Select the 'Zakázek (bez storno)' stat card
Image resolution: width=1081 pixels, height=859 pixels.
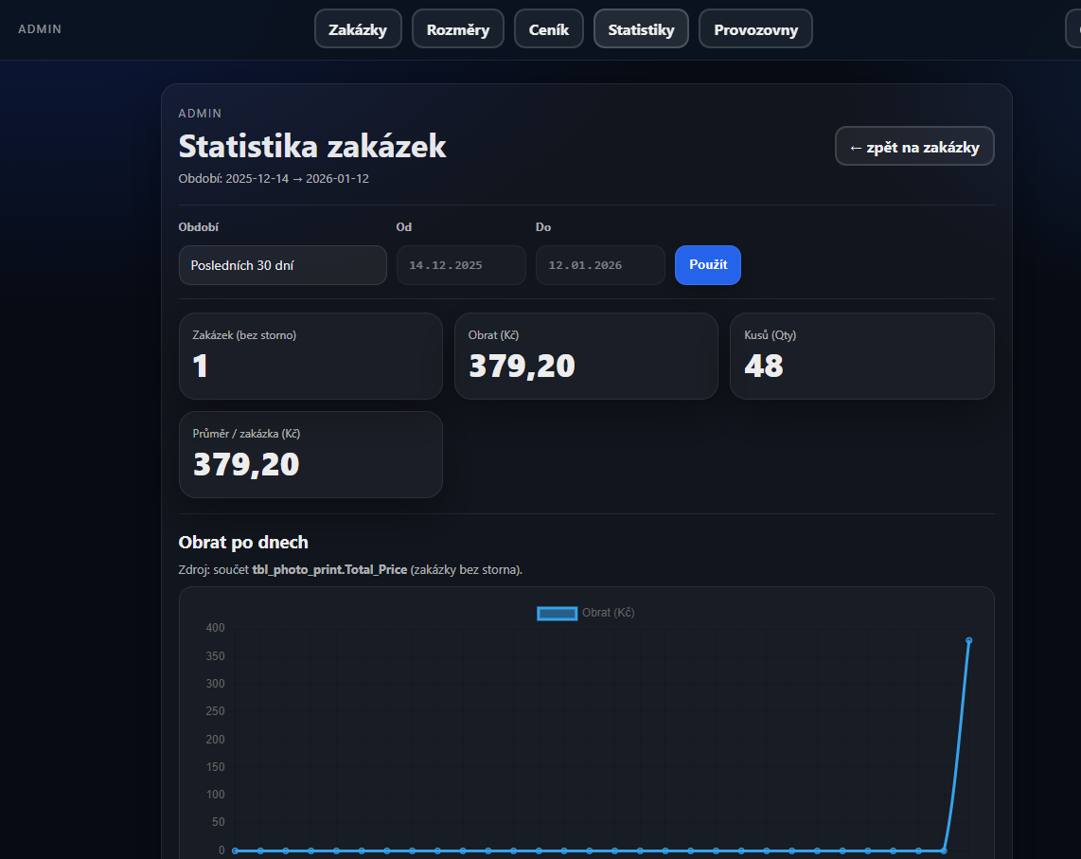pyautogui.click(x=310, y=356)
